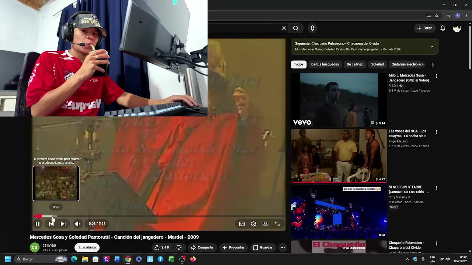The width and height of the screenshot is (472, 265).
Task: Open Chrome profile avatar button
Action: (458, 15)
